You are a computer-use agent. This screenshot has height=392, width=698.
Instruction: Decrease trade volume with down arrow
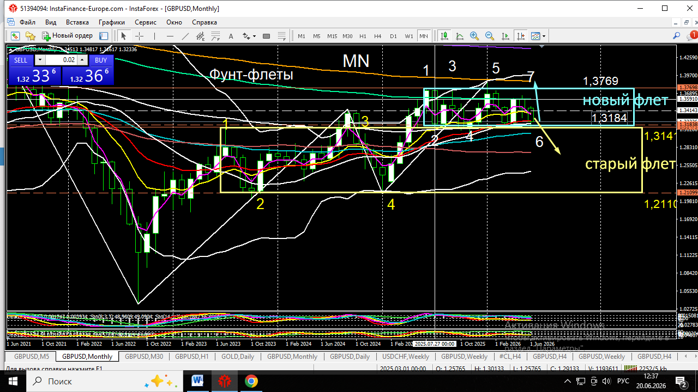[40, 60]
